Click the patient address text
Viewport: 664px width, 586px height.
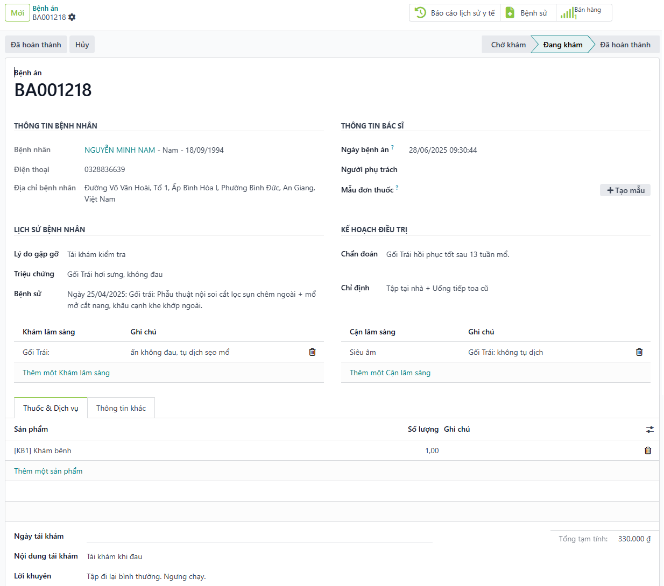[200, 194]
